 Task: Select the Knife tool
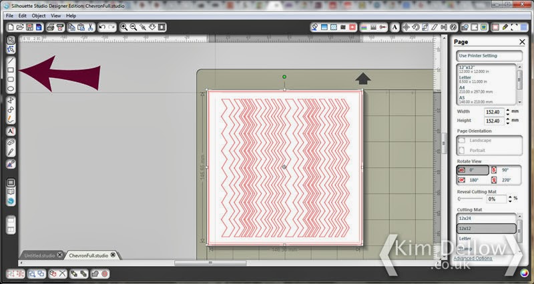click(x=11, y=152)
